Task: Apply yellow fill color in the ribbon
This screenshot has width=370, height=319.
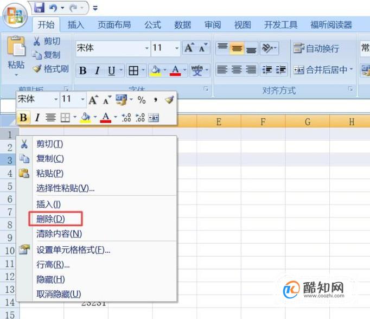Action: click(155, 71)
